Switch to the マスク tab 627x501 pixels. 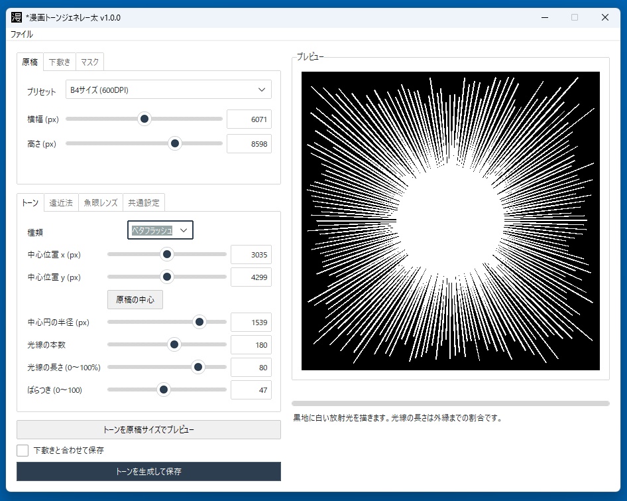pyautogui.click(x=89, y=62)
